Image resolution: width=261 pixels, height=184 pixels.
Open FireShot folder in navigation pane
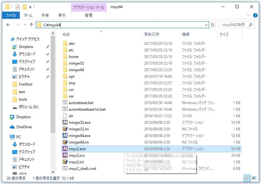click(x=25, y=84)
